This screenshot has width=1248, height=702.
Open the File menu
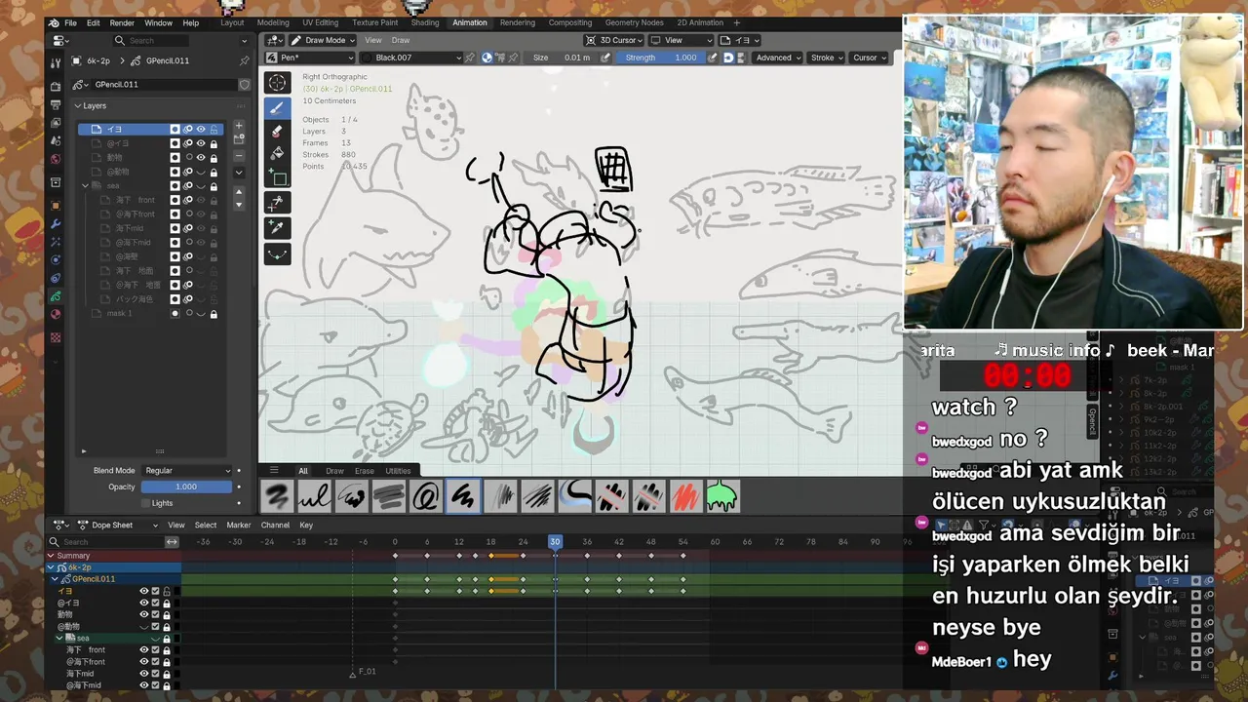tap(70, 22)
